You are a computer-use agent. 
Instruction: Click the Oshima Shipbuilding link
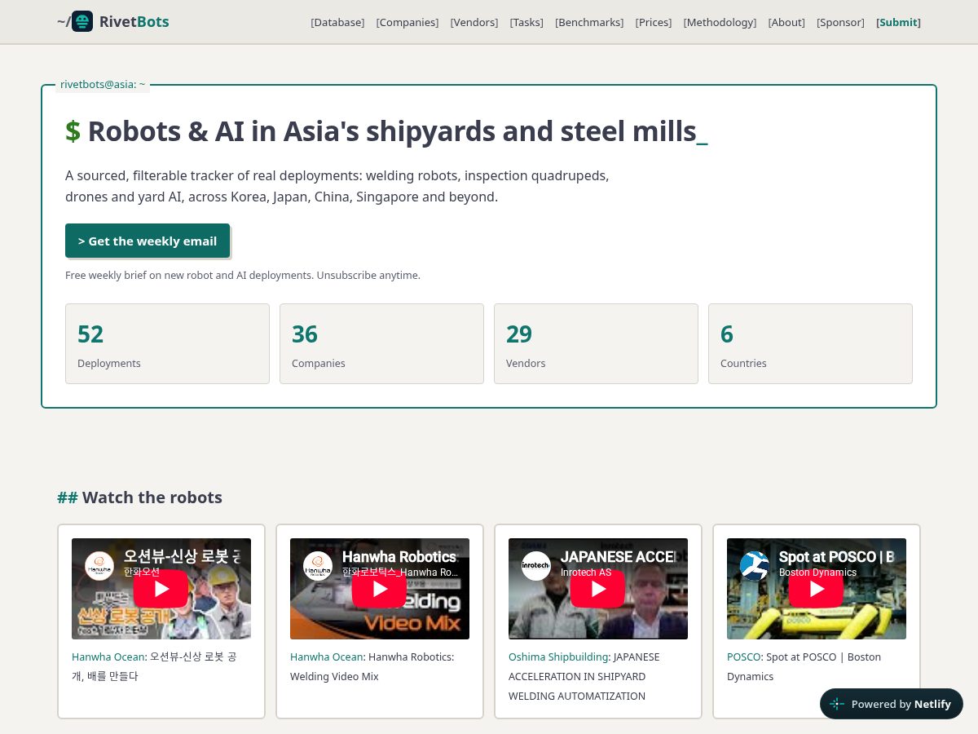[558, 657]
